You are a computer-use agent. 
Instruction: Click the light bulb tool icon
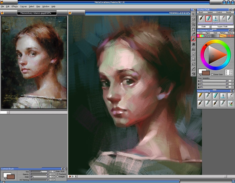[193, 54]
